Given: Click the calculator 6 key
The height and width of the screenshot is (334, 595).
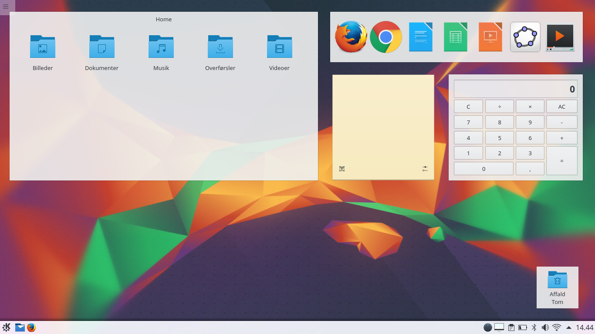Looking at the screenshot, I should [530, 138].
